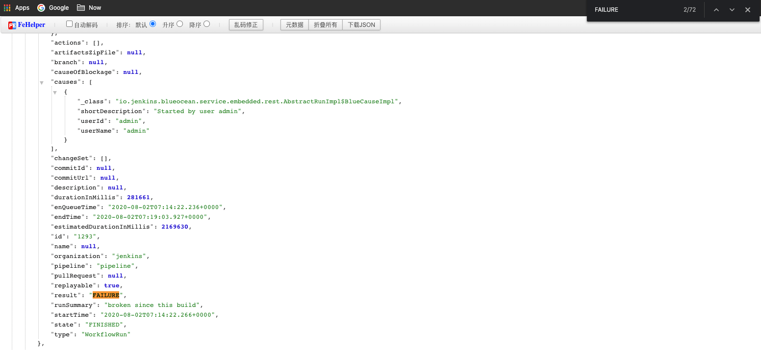This screenshot has width=761, height=350.
Task: Click the userName value "admin"
Action: pyautogui.click(x=136, y=131)
